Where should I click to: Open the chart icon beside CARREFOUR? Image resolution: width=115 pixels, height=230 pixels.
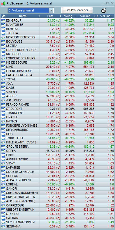3,206
